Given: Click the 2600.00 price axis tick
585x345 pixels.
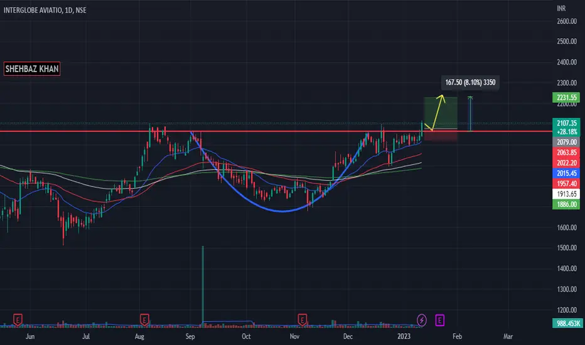Looking at the screenshot, I should [567, 21].
